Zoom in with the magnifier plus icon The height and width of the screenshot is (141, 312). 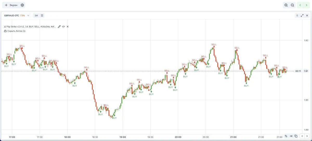pyautogui.click(x=286, y=5)
